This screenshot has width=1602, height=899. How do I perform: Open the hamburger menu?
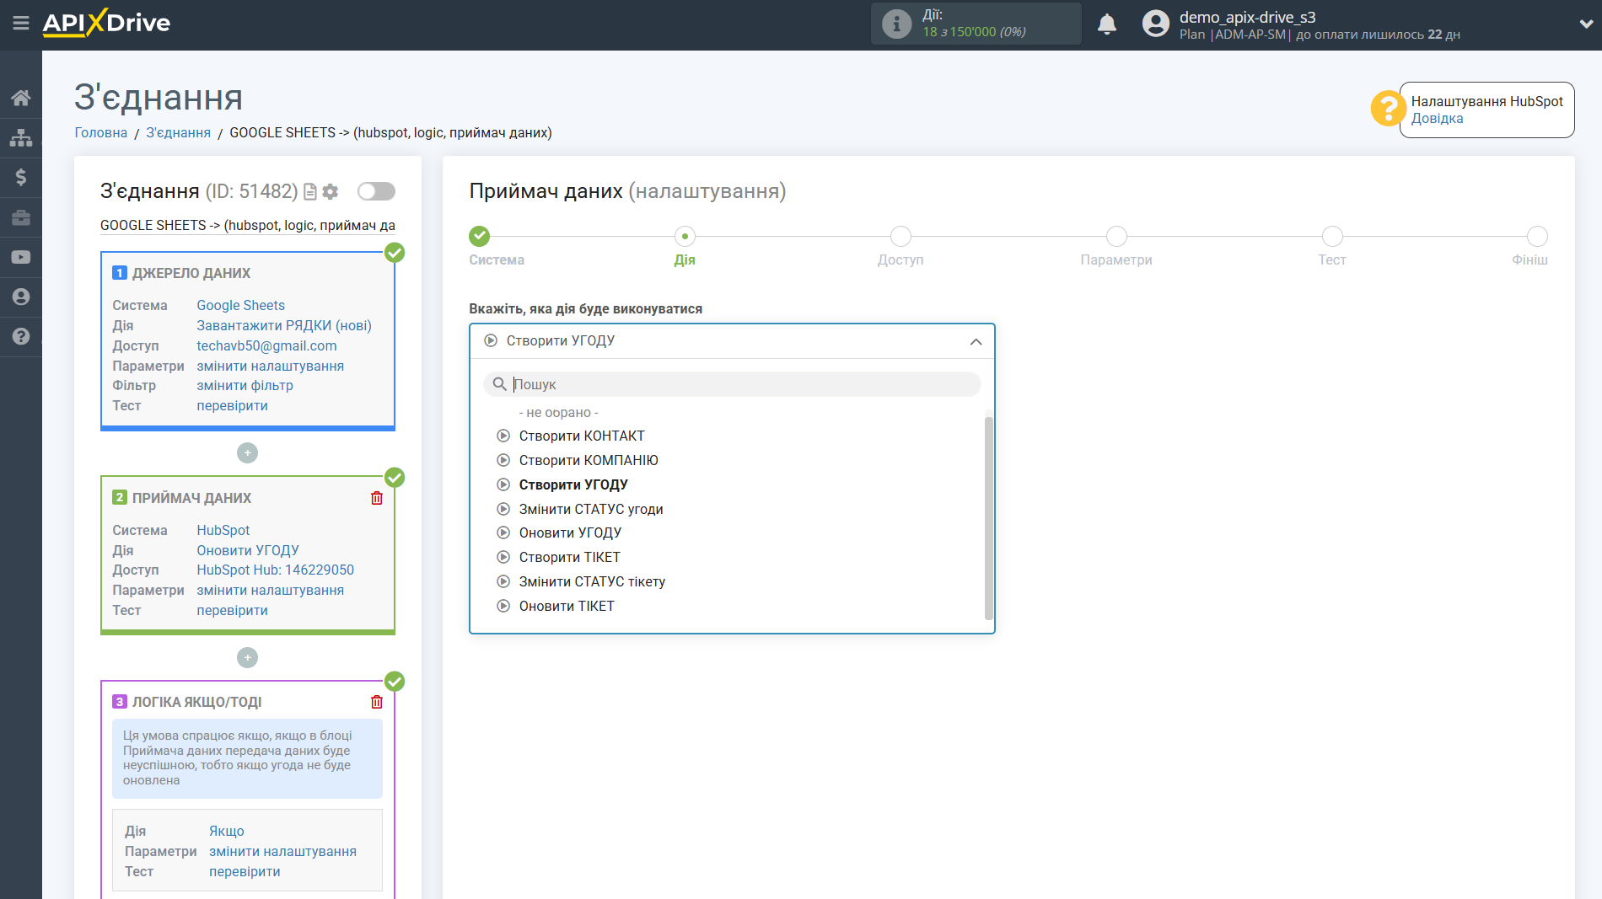21,23
